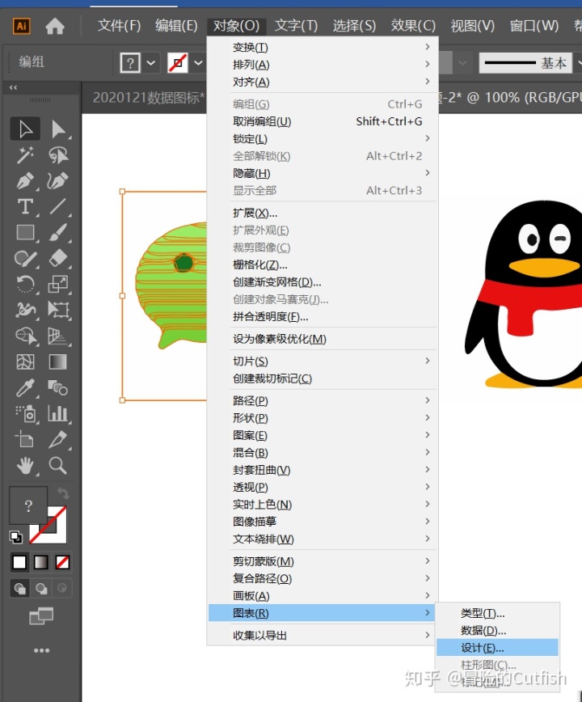Select the Rectangle tool

click(x=25, y=233)
